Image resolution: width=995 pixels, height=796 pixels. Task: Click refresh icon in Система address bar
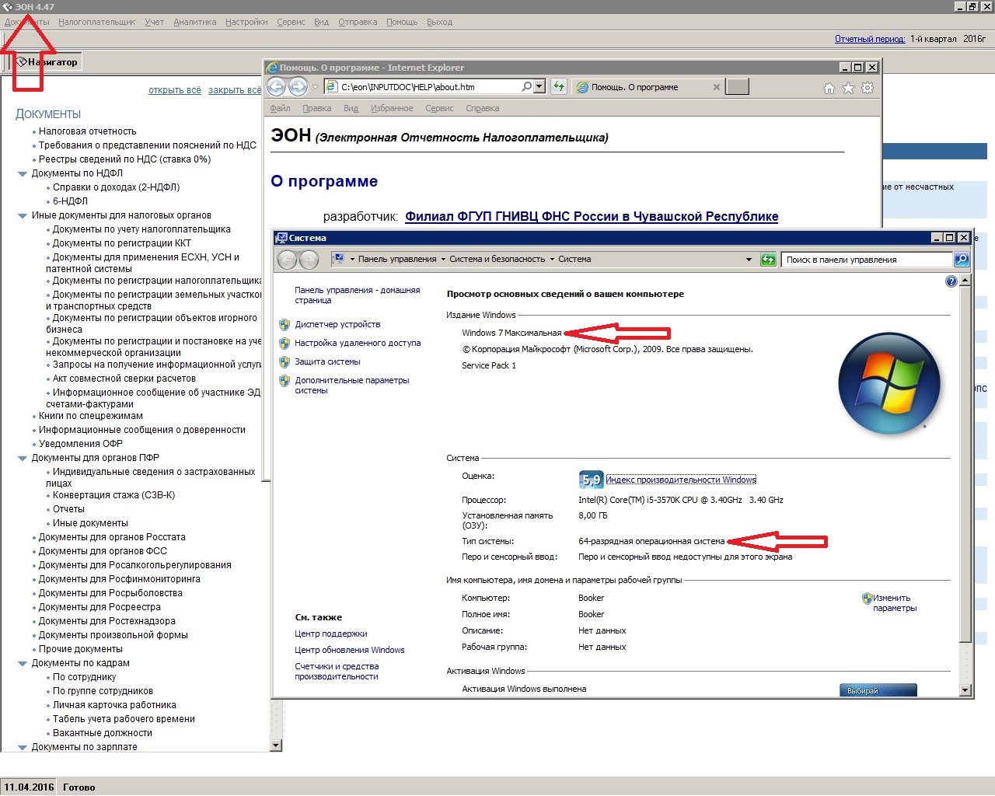pyautogui.click(x=768, y=260)
